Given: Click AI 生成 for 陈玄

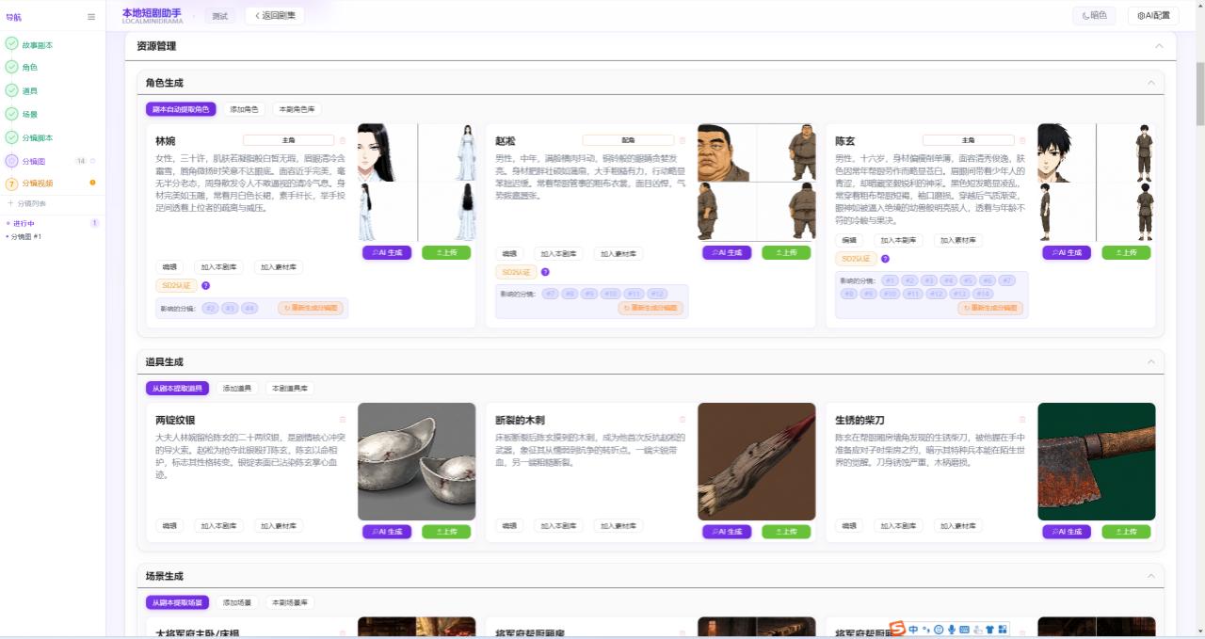Looking at the screenshot, I should pos(1067,252).
